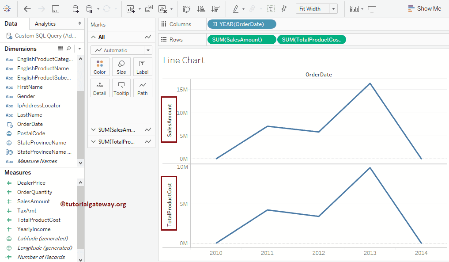Viewport: 449px width, 262px height.
Task: Click the Tableau logo start icon
Action: [8, 9]
